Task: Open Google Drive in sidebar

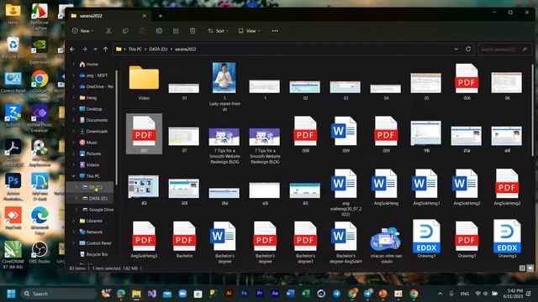Action: (98, 210)
